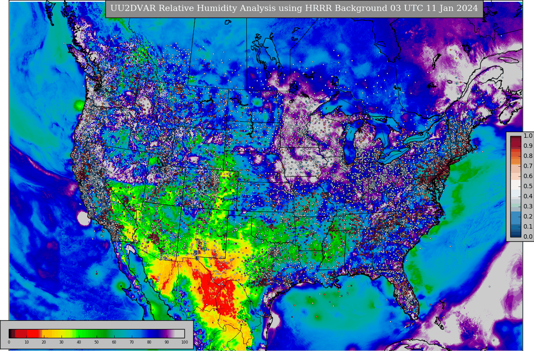Pick the white swatch beside 0.5 on vertical colorbar
Screen dimensions: 534x351
coord(516,184)
